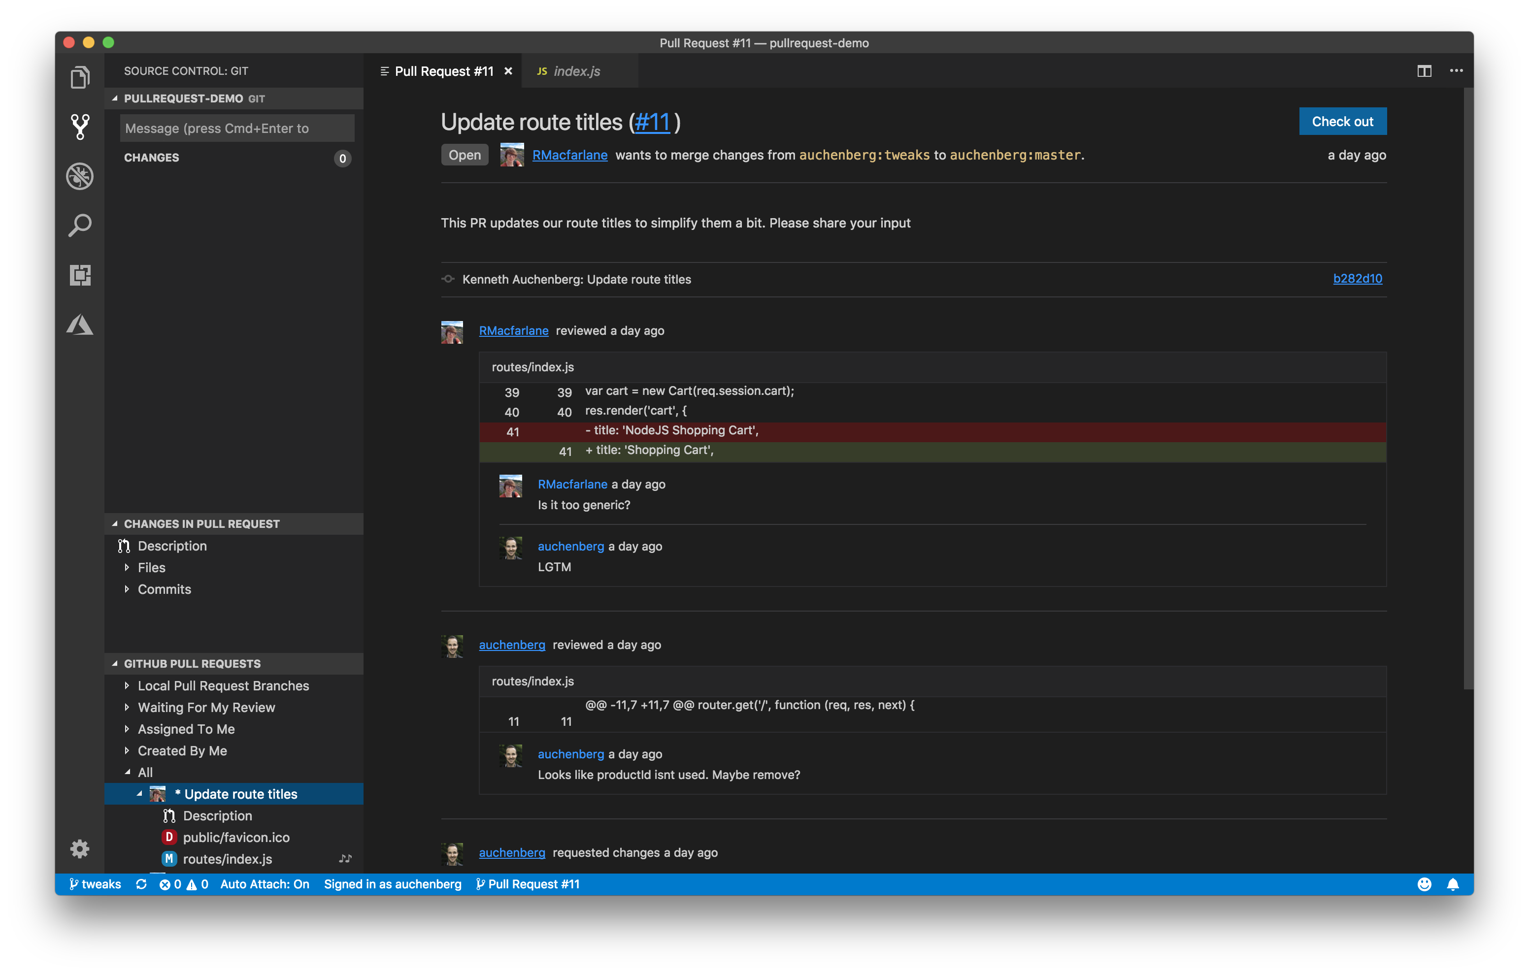1529x974 pixels.
Task: Click the #11 pull request link
Action: tap(652, 123)
